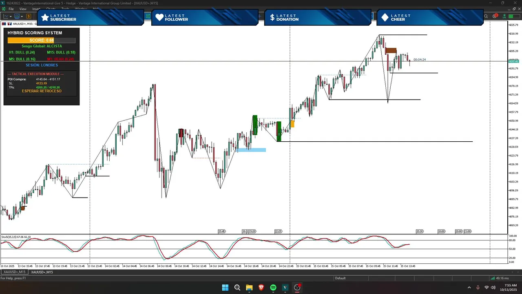Click the Stoch(15,3,5) indicator label
This screenshot has height=294, width=522.
tap(16, 237)
